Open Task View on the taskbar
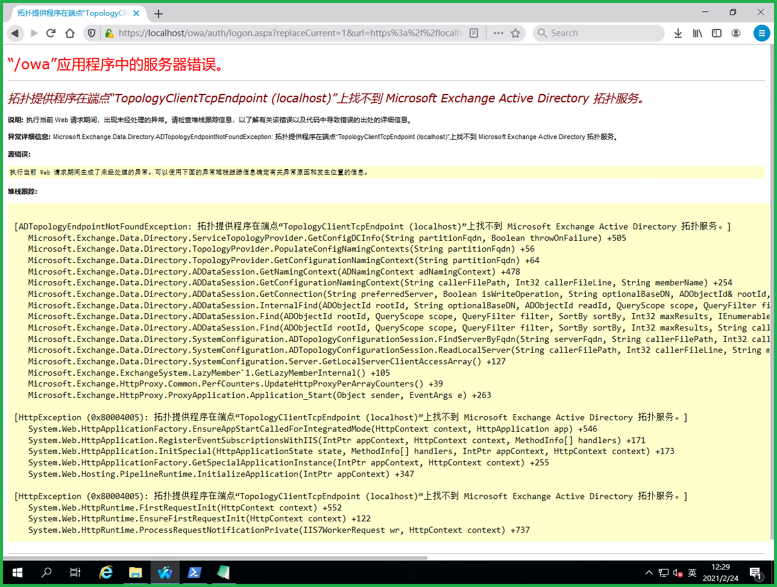 point(75,573)
